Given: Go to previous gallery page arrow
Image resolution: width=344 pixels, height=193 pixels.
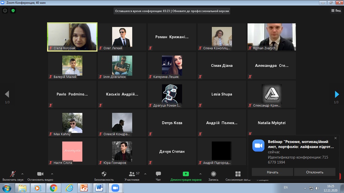Looking at the screenshot, I should coord(7,94).
